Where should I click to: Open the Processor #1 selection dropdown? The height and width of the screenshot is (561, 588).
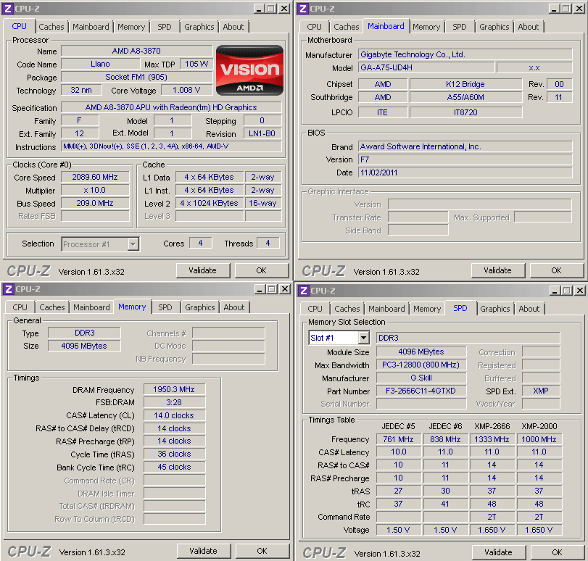[133, 244]
